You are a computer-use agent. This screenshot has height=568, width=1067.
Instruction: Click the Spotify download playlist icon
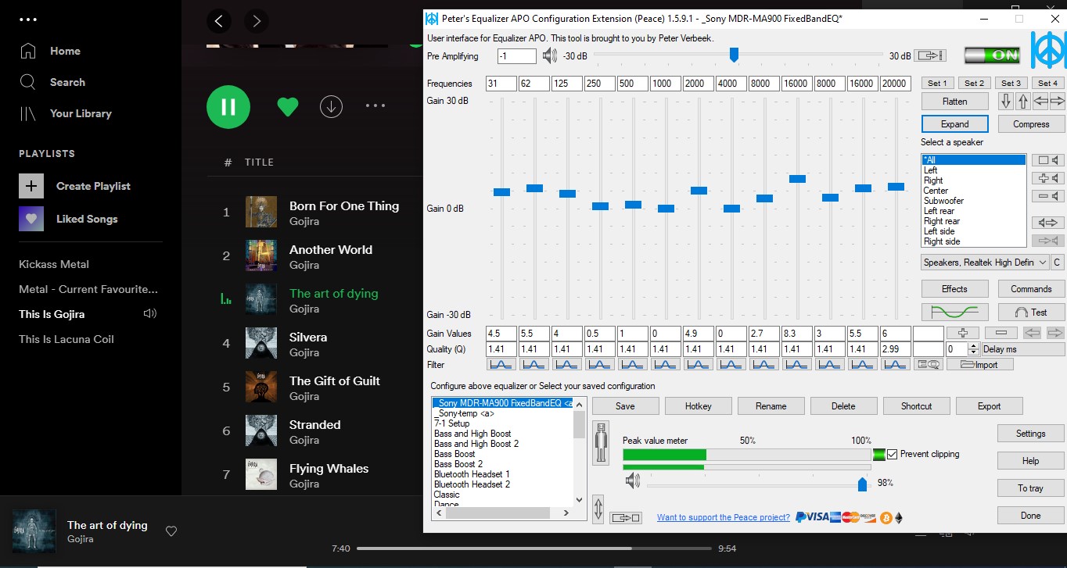[x=332, y=106]
